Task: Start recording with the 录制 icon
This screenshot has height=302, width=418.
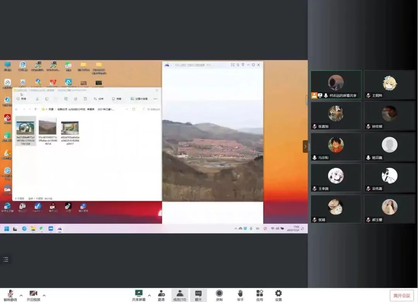Action: pos(219,295)
